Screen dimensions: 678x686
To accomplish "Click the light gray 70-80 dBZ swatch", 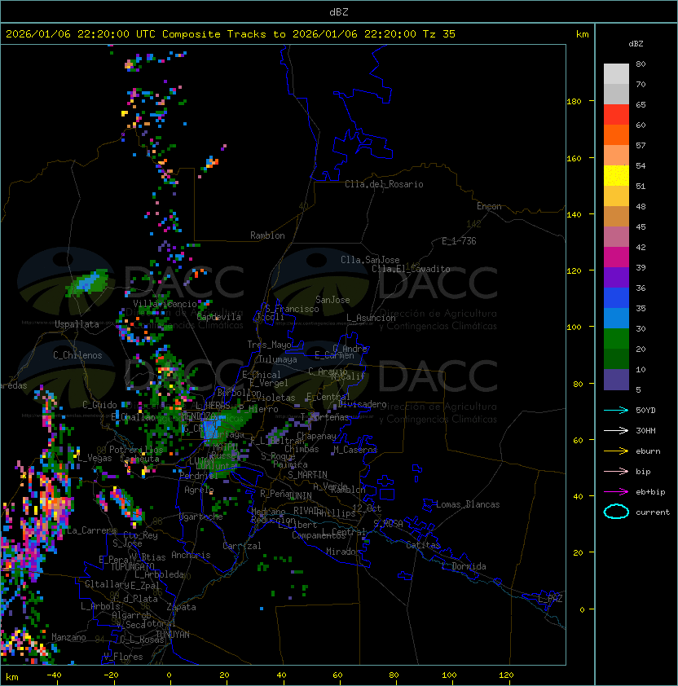I will click(616, 73).
